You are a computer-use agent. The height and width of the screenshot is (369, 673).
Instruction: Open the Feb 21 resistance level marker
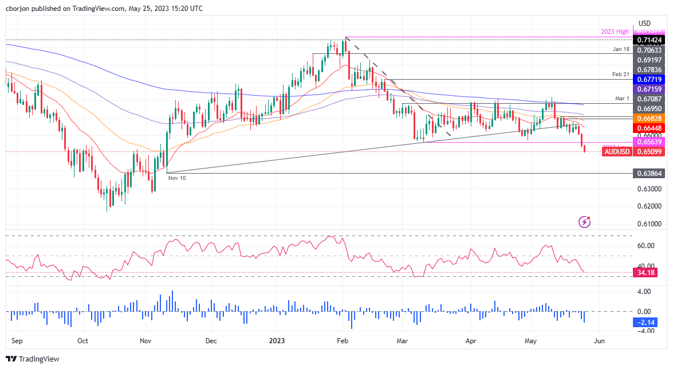tap(621, 74)
